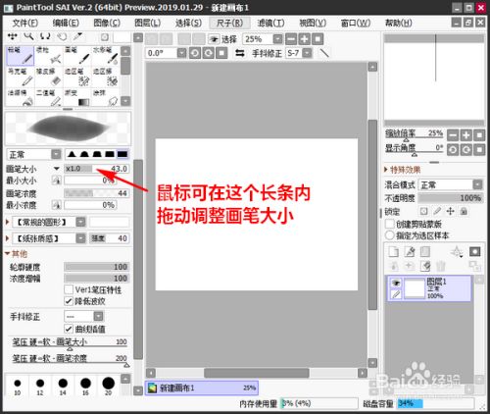Select the 画笔 brush tool
The image size is (490, 414).
(77, 56)
